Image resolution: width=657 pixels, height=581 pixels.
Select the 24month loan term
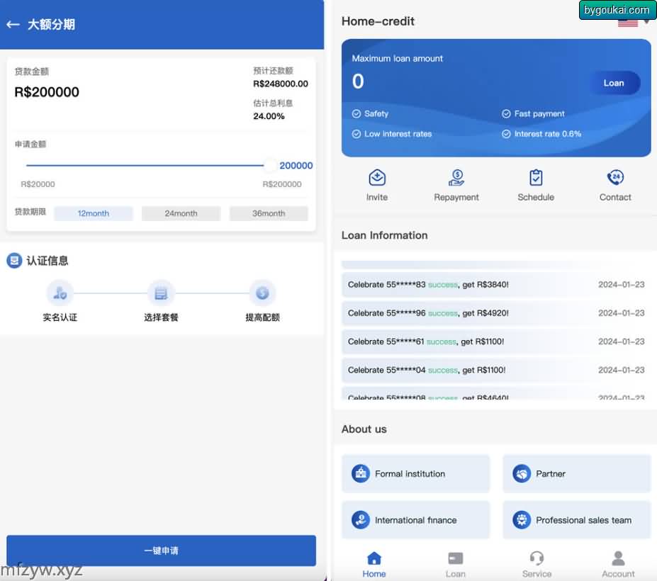click(181, 213)
